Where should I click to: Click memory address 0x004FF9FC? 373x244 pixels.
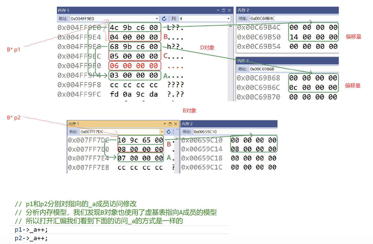point(79,94)
